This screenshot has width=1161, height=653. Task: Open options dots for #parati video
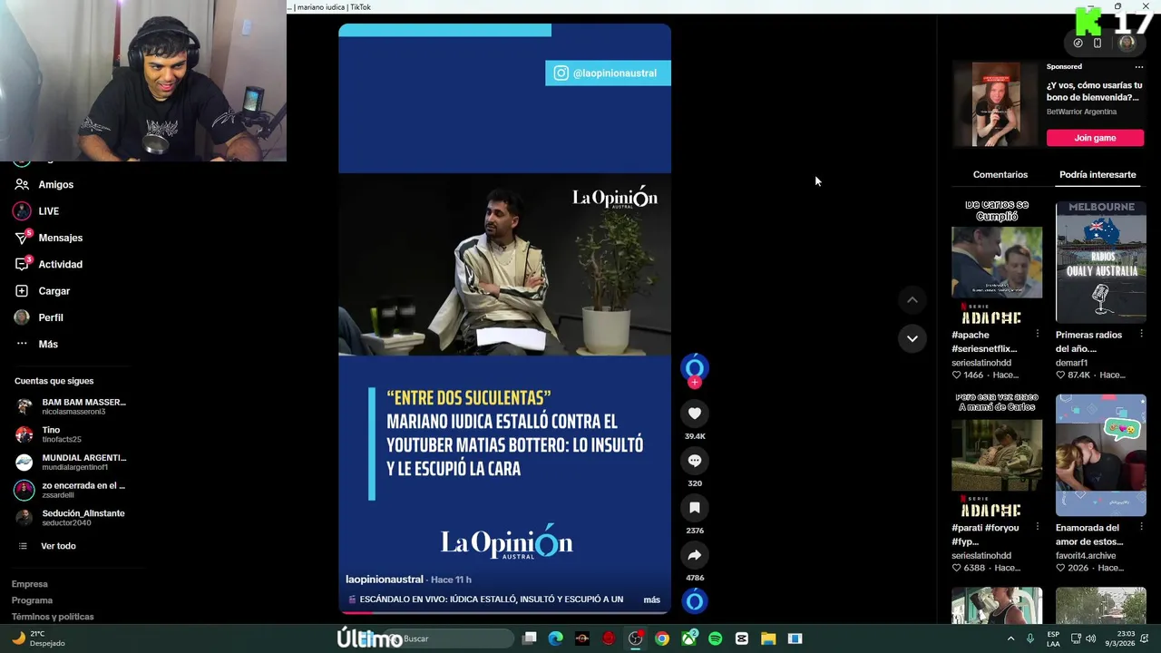(1038, 528)
